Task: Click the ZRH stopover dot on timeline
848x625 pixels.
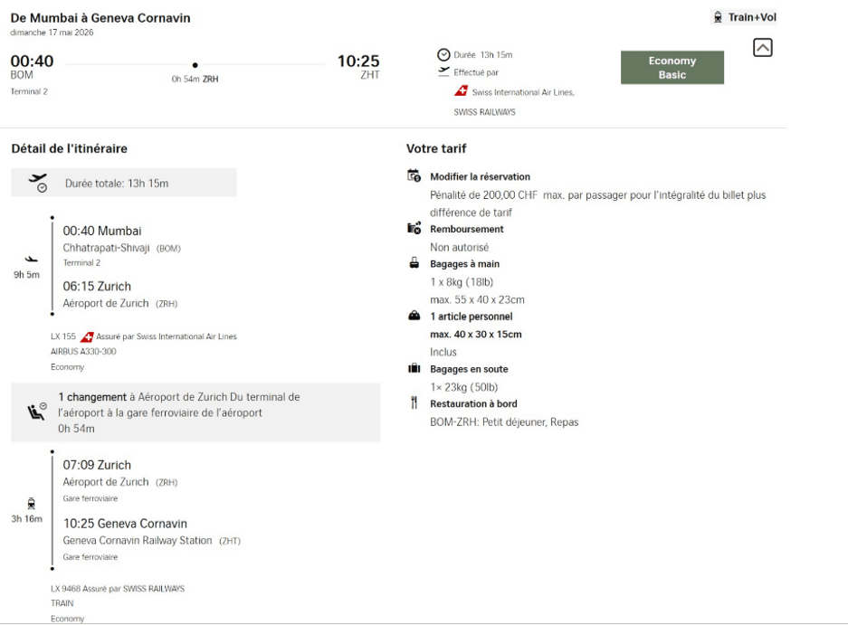Action: (195, 65)
